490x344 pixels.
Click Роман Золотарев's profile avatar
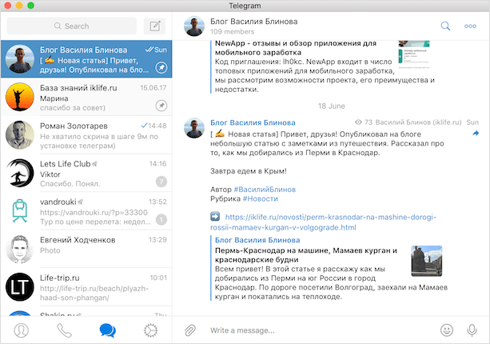pos(20,135)
